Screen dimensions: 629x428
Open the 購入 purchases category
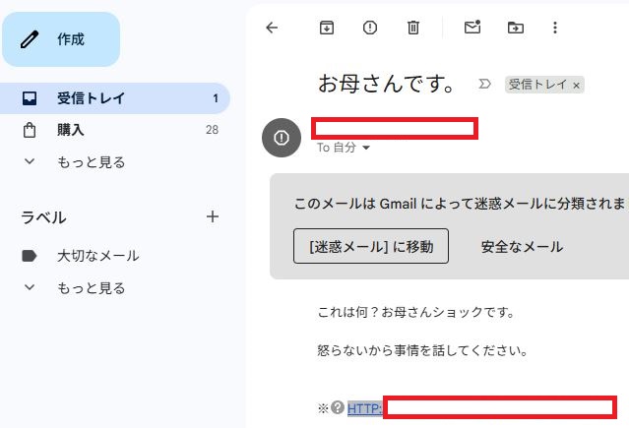tap(71, 130)
